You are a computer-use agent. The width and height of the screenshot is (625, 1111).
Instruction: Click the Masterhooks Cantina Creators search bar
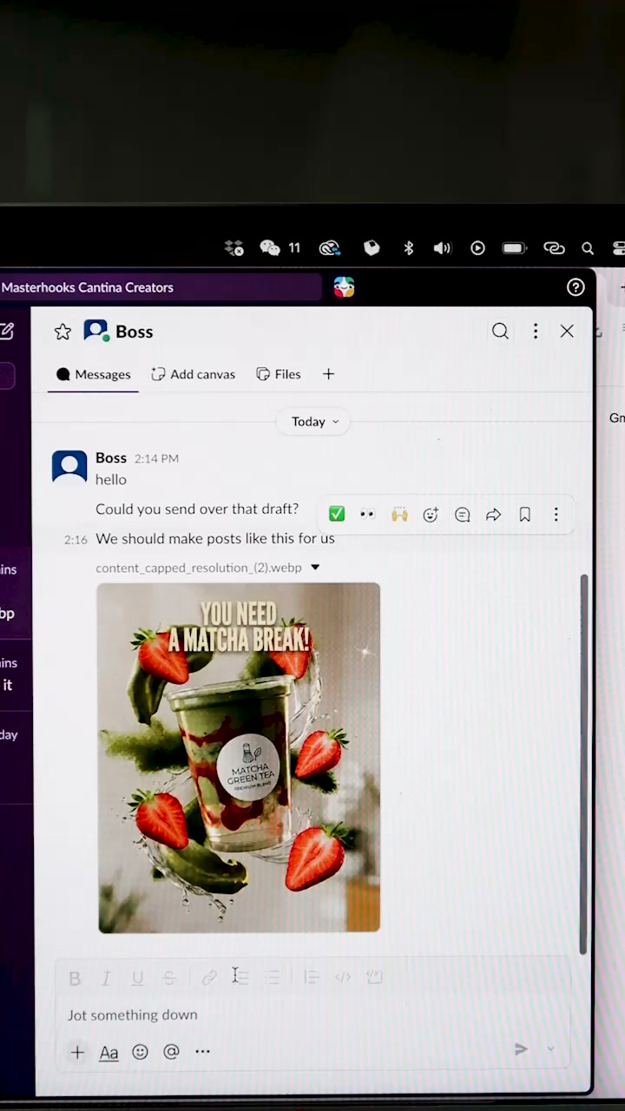[x=161, y=287]
